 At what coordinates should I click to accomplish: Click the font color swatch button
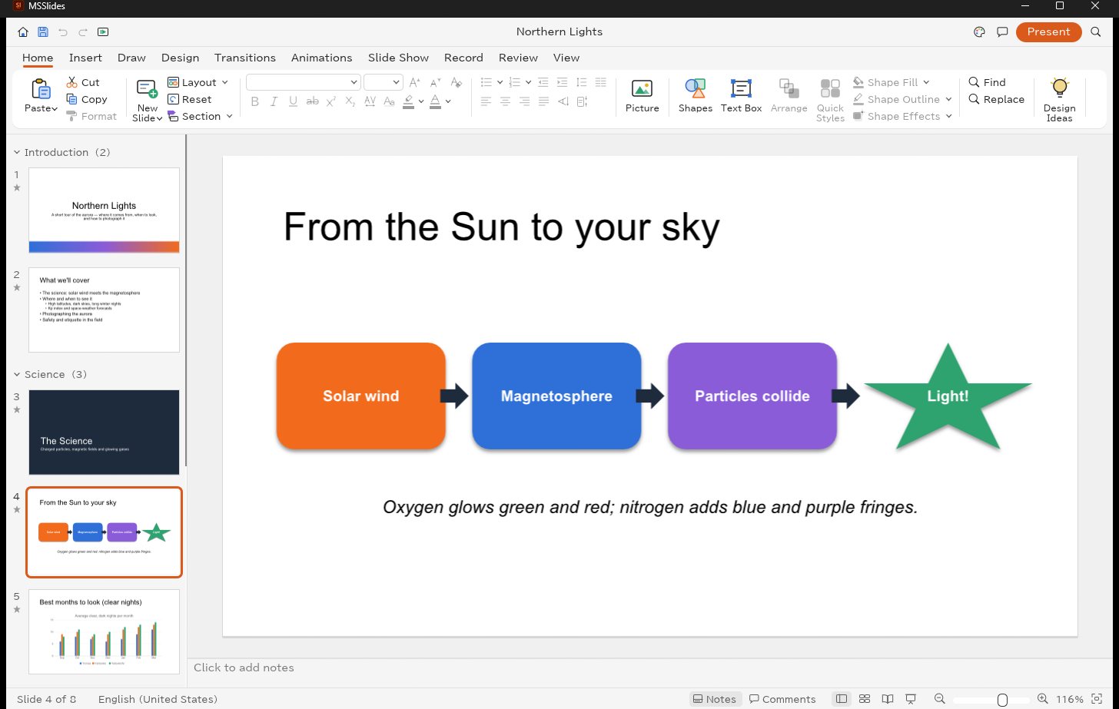pos(435,101)
